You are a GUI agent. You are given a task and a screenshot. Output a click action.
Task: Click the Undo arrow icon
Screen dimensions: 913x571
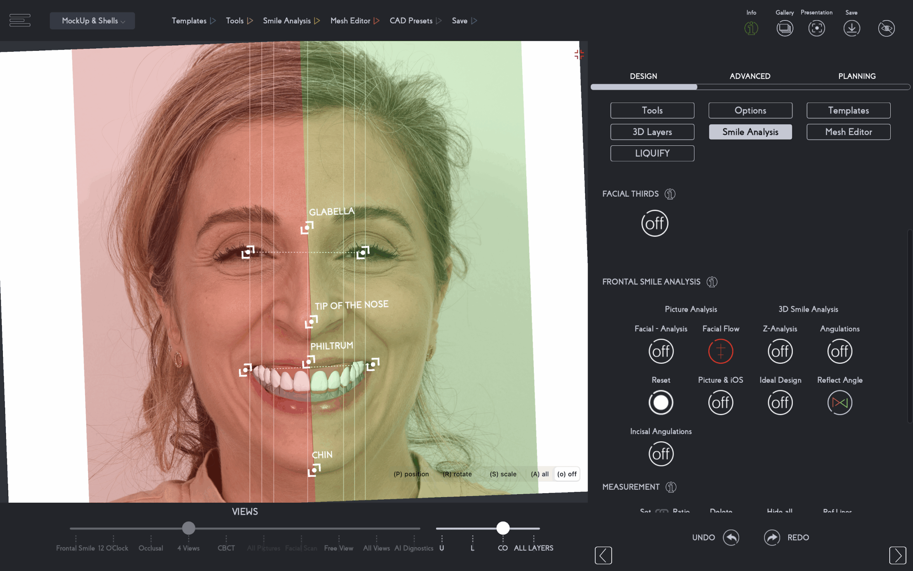point(731,537)
